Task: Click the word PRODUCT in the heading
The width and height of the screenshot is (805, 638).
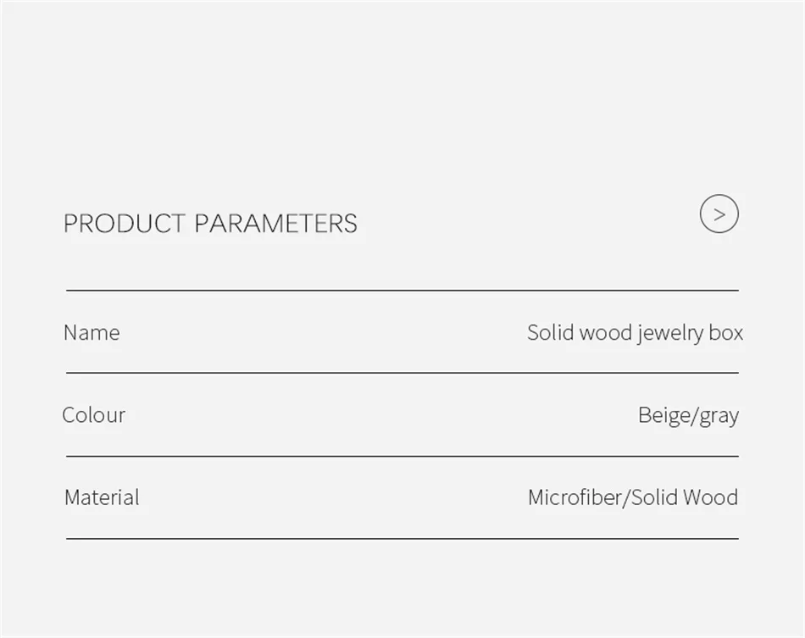Action: pyautogui.click(x=124, y=224)
